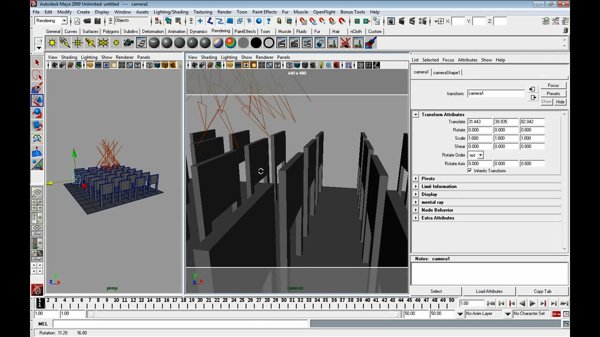Collapse the Transform Attributes section
This screenshot has width=600, height=337.
[415, 115]
